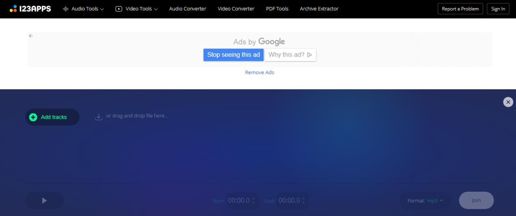Click the AdChoices triangle icon

tap(310, 55)
